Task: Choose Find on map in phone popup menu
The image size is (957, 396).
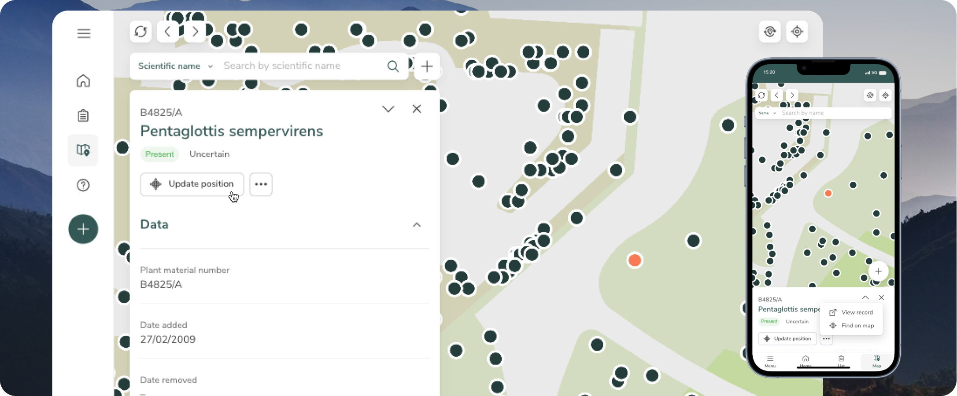Action: point(851,326)
